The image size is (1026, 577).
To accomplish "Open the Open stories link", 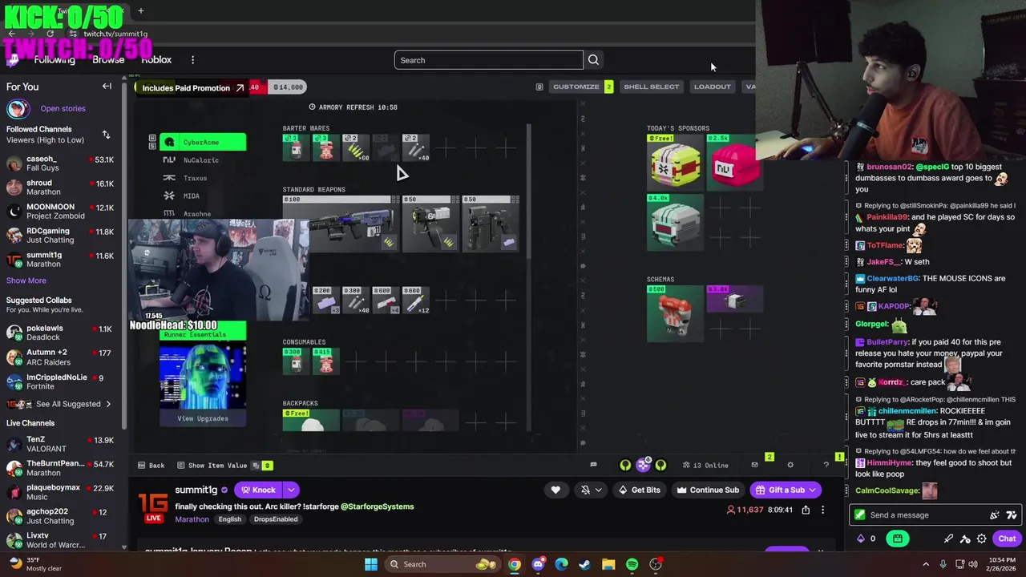I will point(63,108).
